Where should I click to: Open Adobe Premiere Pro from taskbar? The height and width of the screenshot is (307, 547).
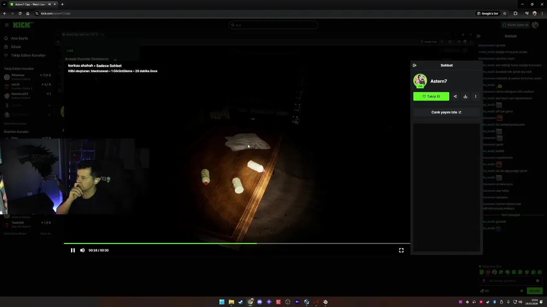coord(297,302)
